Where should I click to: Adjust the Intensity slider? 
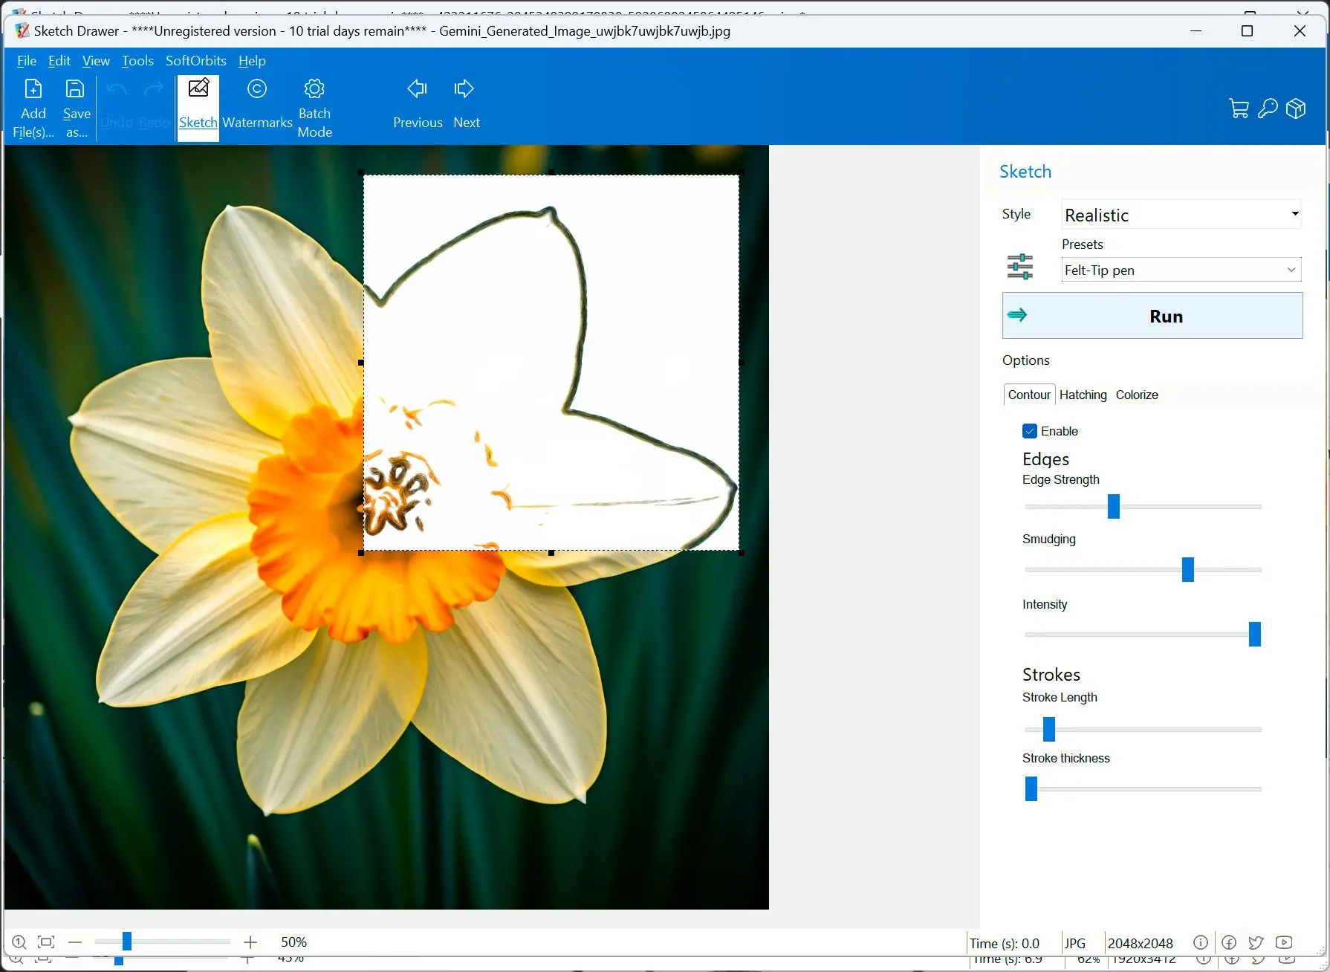1254,634
